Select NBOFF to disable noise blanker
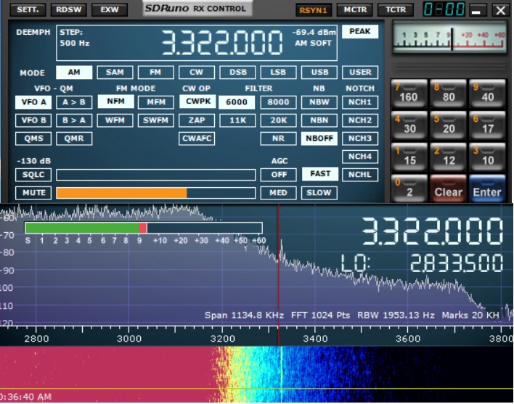Image resolution: width=514 pixels, height=404 pixels. (319, 138)
